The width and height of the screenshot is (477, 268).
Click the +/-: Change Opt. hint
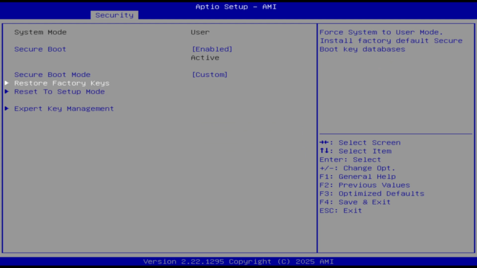357,168
